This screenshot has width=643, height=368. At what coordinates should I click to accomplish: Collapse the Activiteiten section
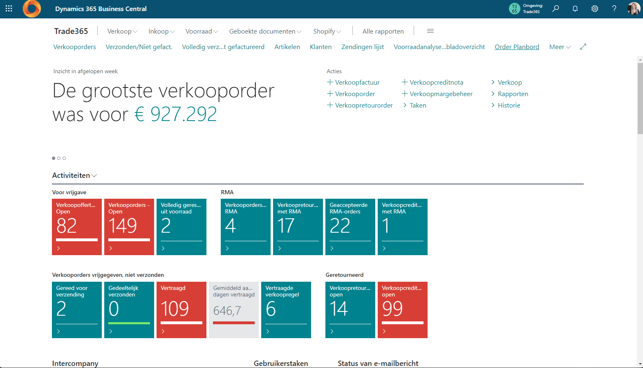point(74,175)
